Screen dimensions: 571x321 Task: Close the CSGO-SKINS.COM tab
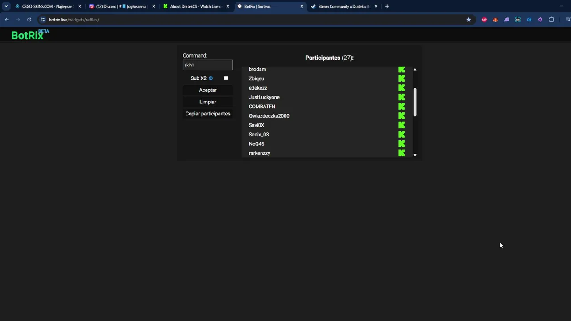point(79,6)
